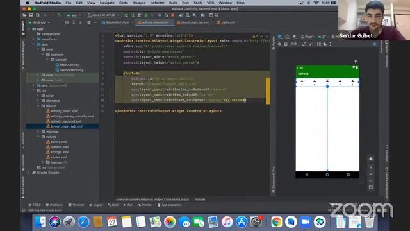The height and width of the screenshot is (231, 410).
Task: Click the blue warning indicator in design toolbar
Action: [x=375, y=44]
